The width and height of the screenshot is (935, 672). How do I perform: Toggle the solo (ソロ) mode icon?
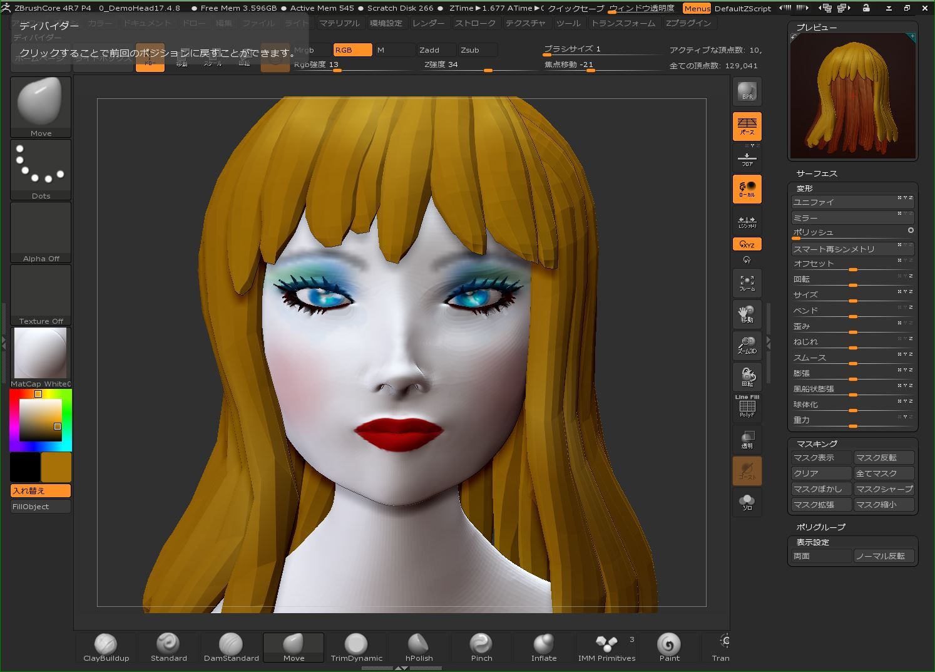[x=747, y=502]
